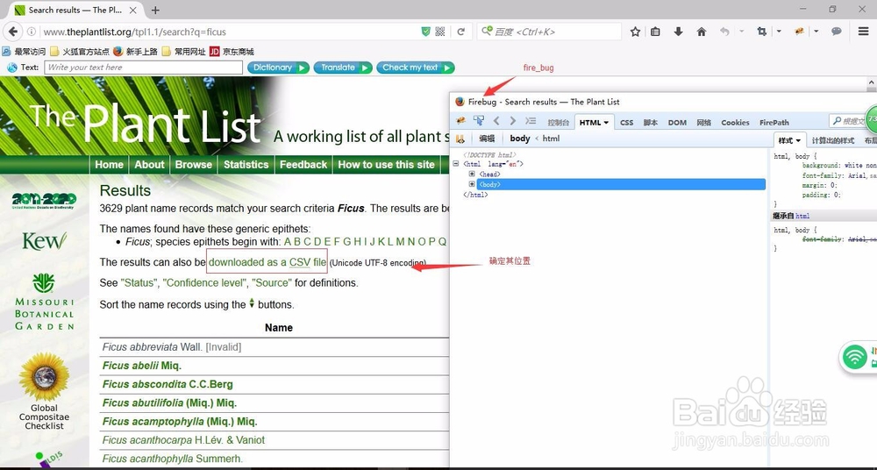This screenshot has width=877, height=470.
Task: Click the Firebug bug menu icon in panel
Action: click(460, 121)
